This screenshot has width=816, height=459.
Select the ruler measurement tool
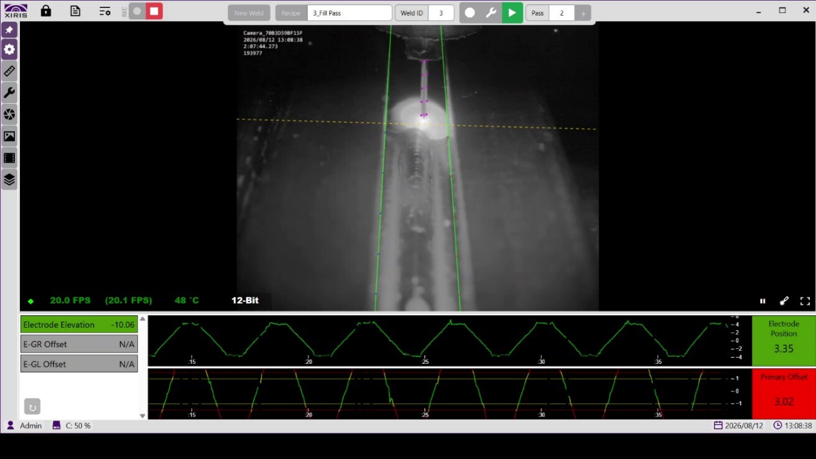9,72
